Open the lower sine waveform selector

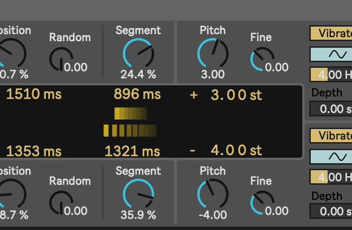[331, 157]
